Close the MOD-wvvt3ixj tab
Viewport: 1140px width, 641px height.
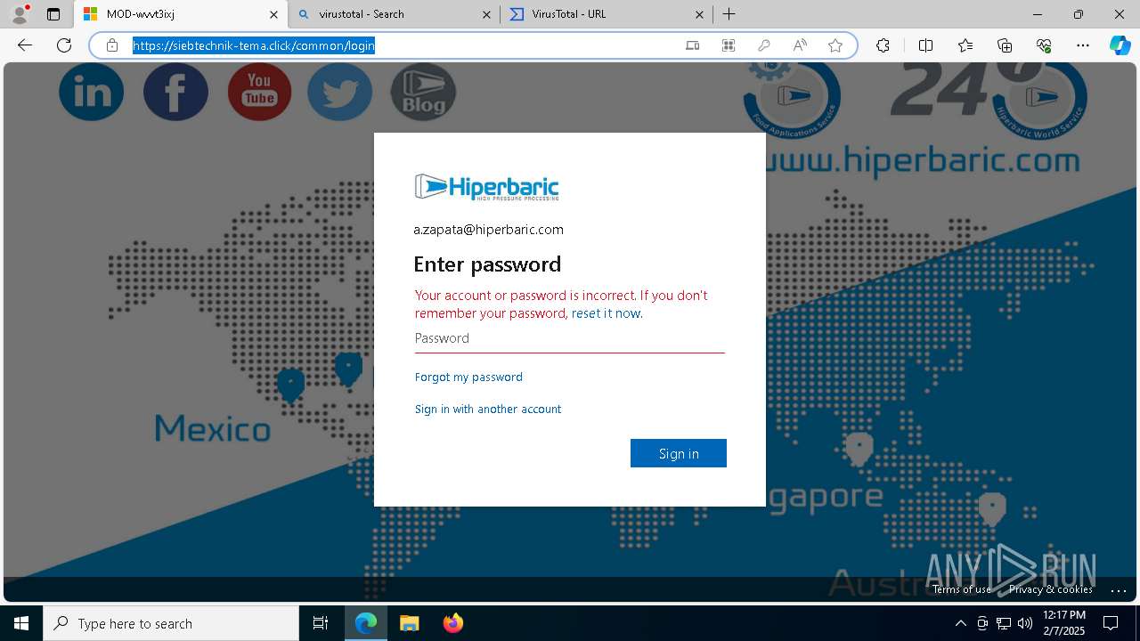[x=273, y=14]
